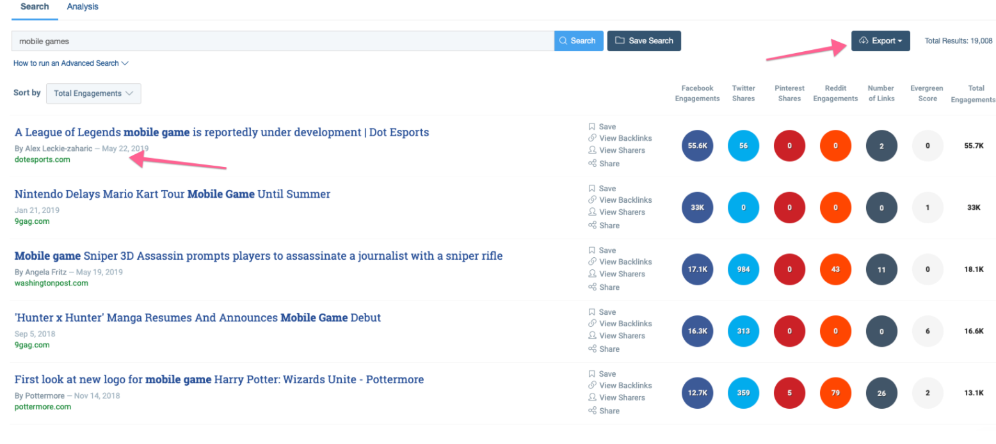Click Share icon for Hunter x Hunter article
The width and height of the screenshot is (996, 444).
click(592, 349)
